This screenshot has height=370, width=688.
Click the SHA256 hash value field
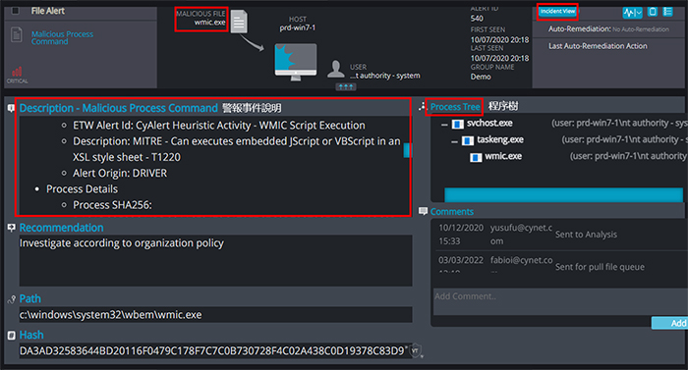pyautogui.click(x=215, y=350)
